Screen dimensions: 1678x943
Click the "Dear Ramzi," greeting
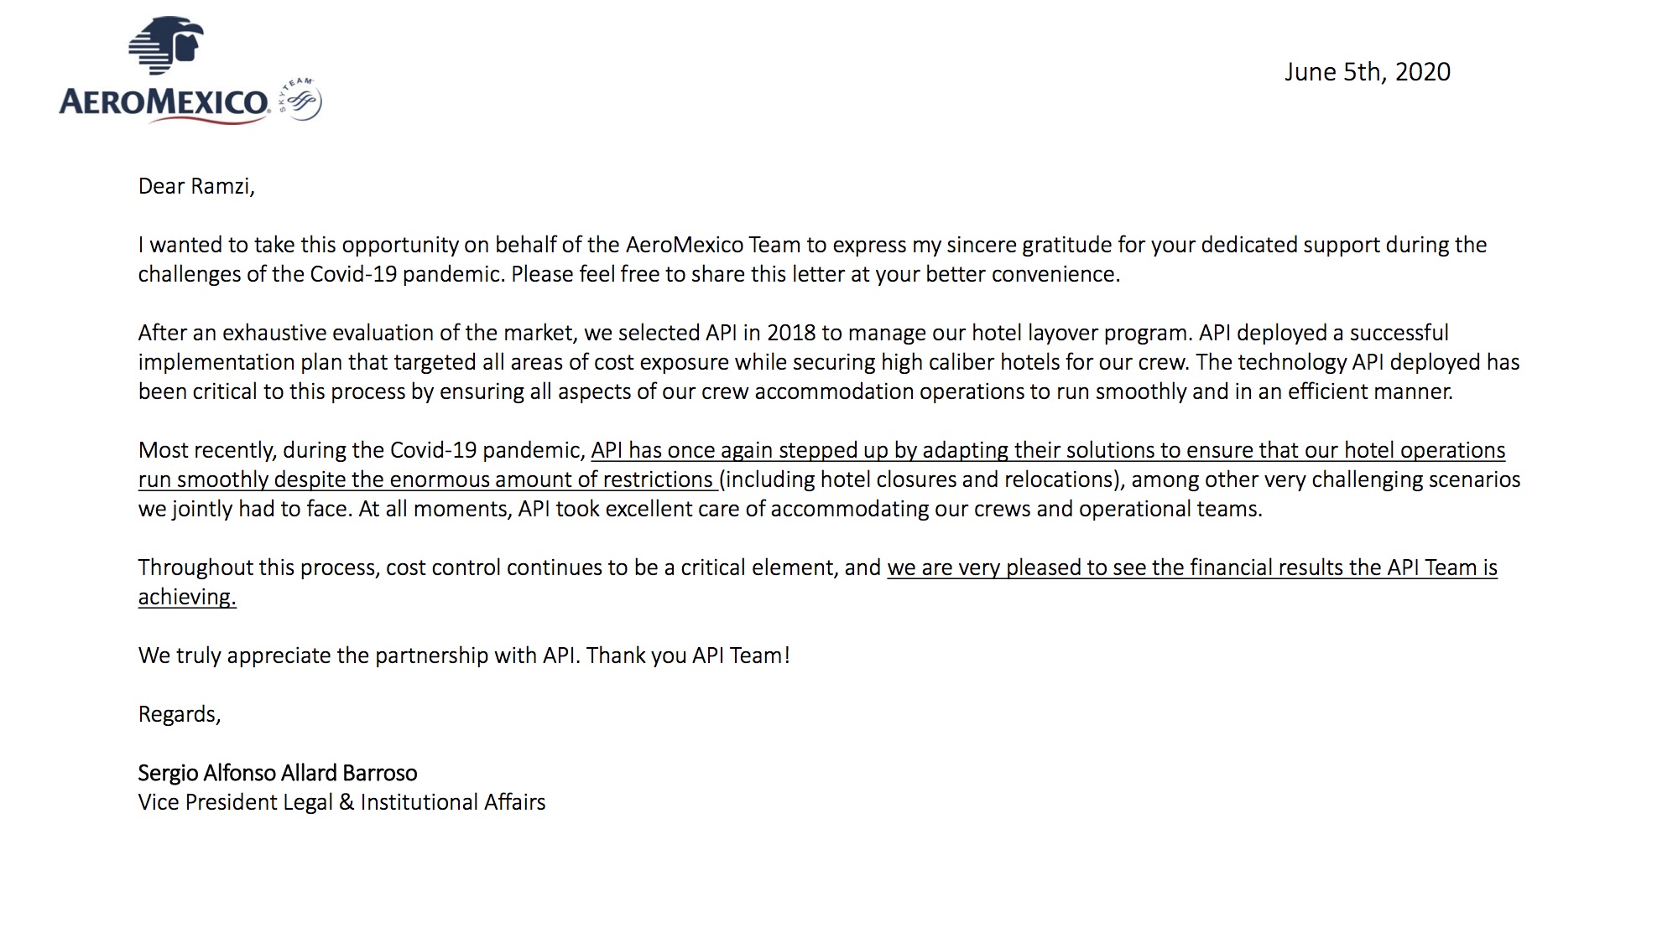click(x=196, y=186)
